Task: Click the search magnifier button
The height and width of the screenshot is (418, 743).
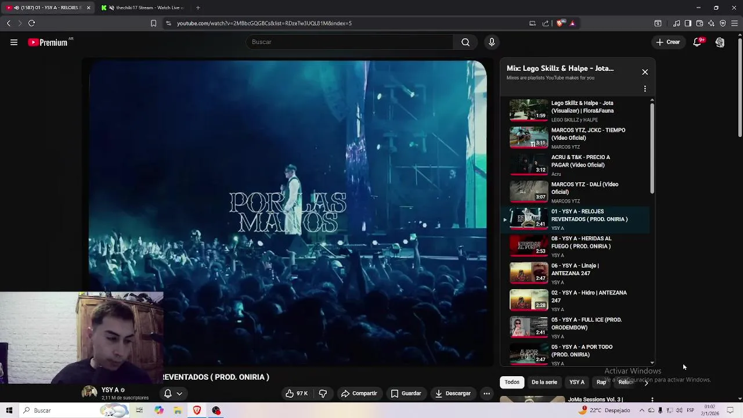Action: [466, 42]
